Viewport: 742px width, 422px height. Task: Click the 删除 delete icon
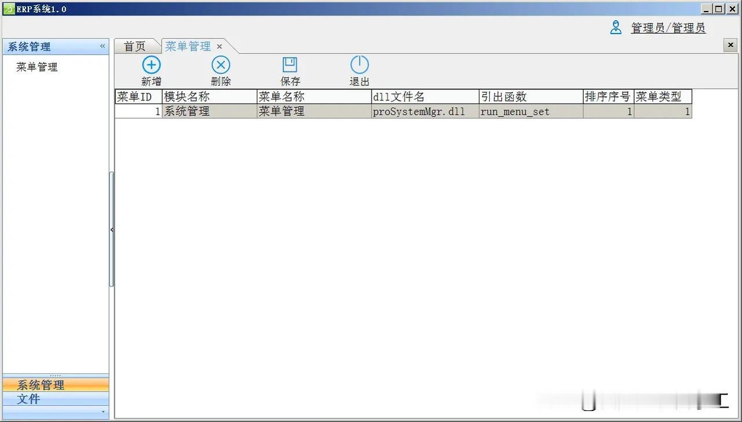(220, 65)
